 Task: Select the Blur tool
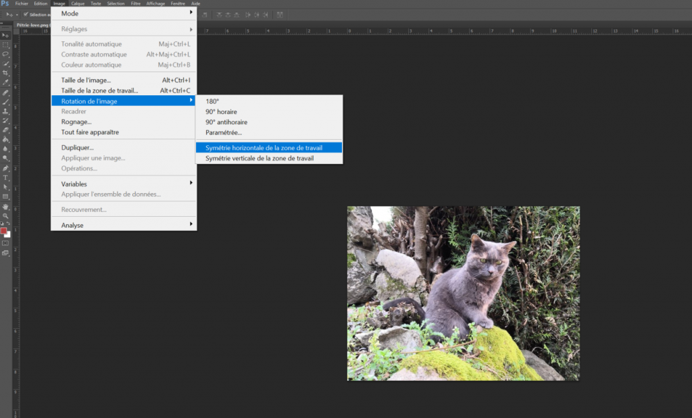pos(5,149)
